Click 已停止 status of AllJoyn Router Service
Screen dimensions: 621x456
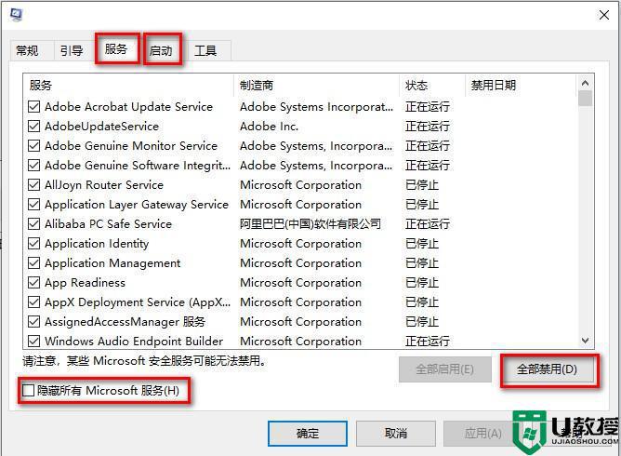422,185
